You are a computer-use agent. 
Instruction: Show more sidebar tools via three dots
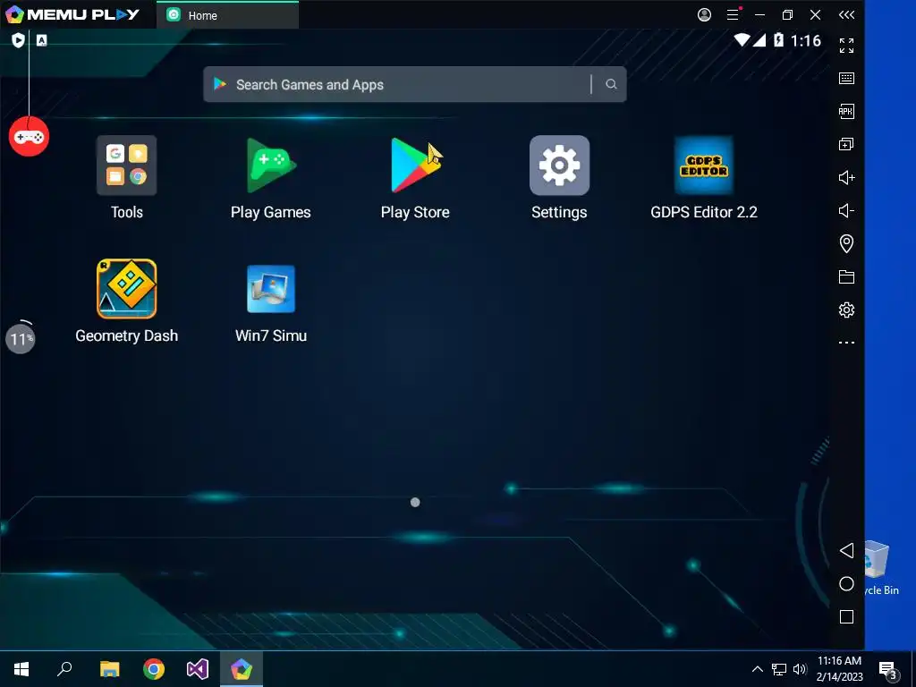click(846, 343)
